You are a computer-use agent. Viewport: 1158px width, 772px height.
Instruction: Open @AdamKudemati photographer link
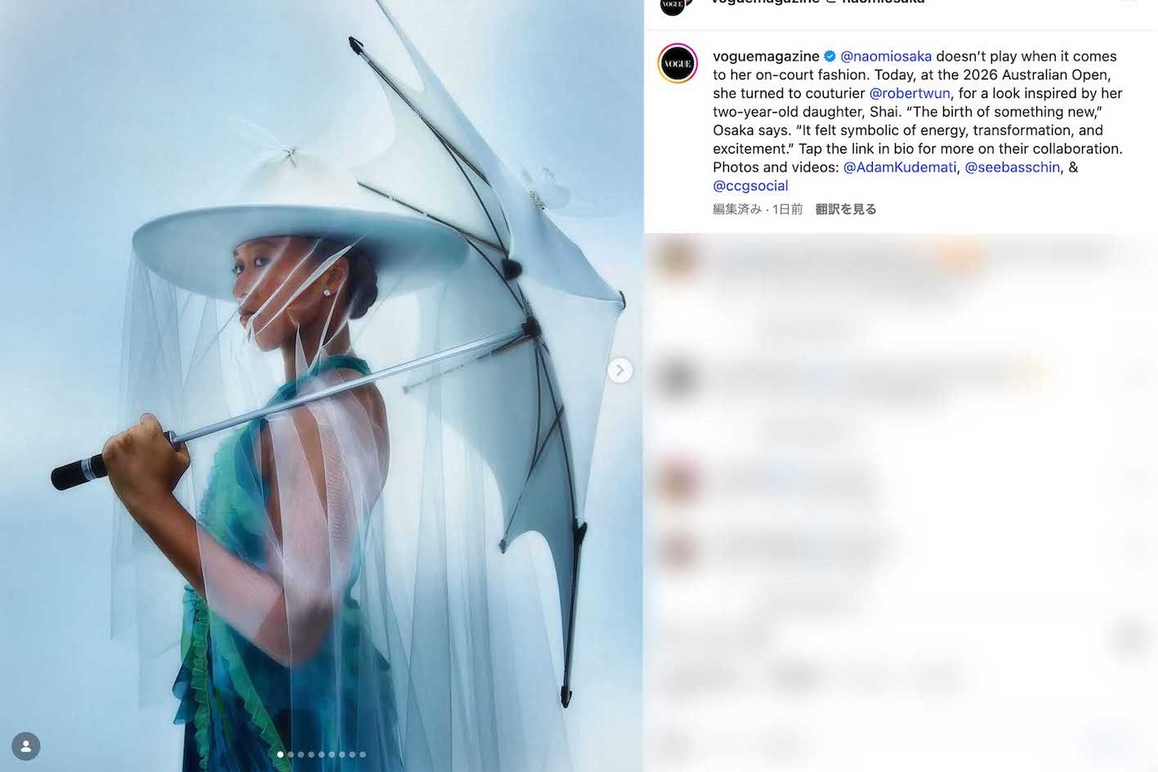tap(899, 167)
